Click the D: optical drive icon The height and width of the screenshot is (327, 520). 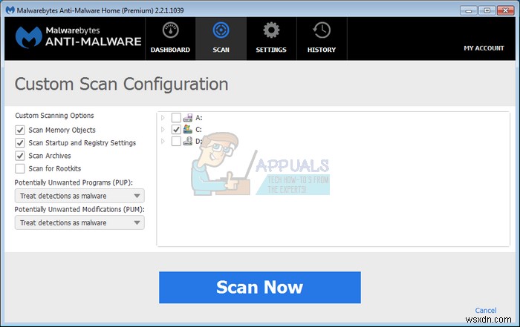pyautogui.click(x=188, y=141)
